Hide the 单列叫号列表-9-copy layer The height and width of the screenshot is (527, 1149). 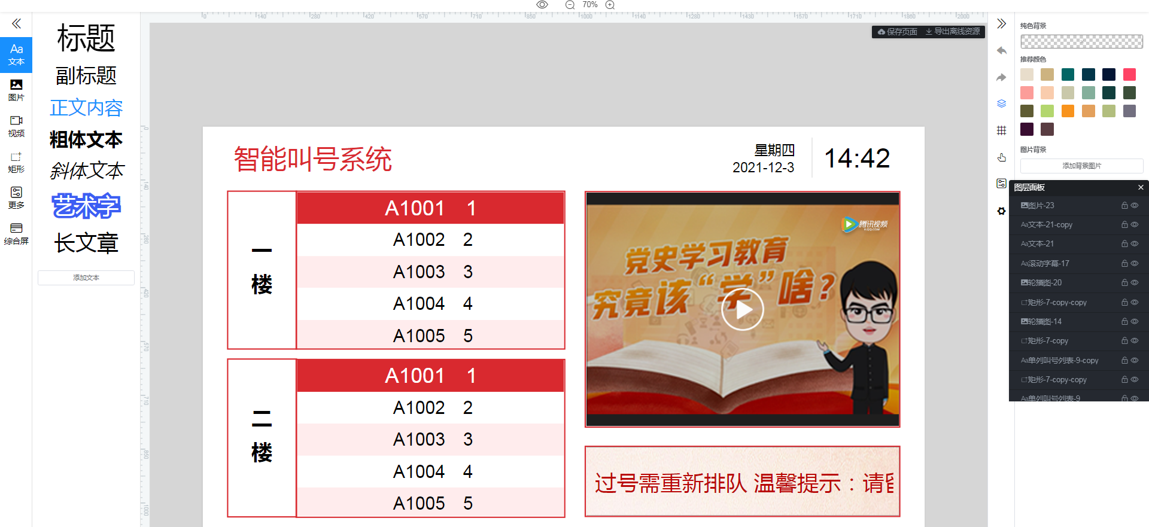click(1134, 360)
